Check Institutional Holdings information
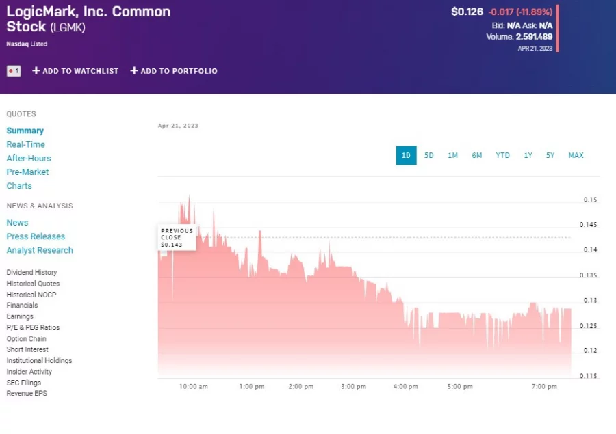Screen dimensions: 616x434 point(39,360)
